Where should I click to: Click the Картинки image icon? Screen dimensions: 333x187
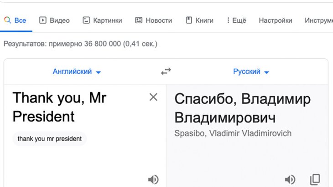tap(86, 20)
